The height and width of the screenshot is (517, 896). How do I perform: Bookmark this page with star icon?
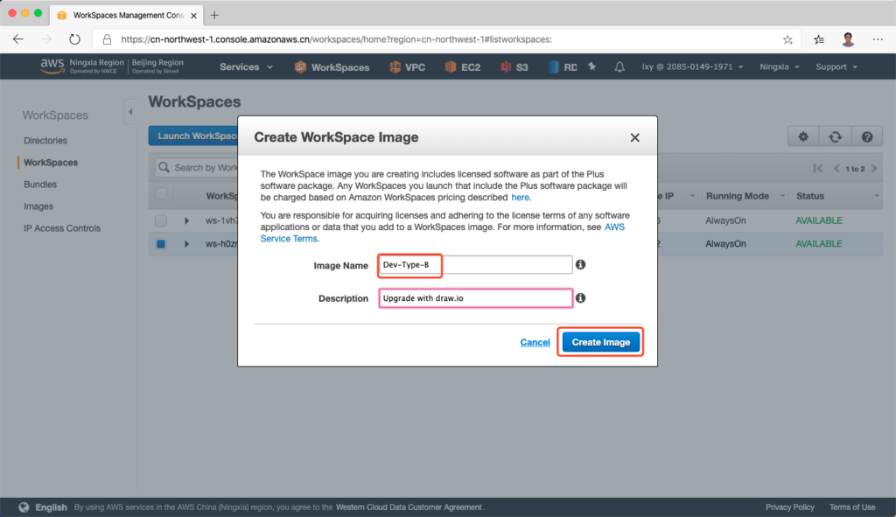[x=787, y=39]
